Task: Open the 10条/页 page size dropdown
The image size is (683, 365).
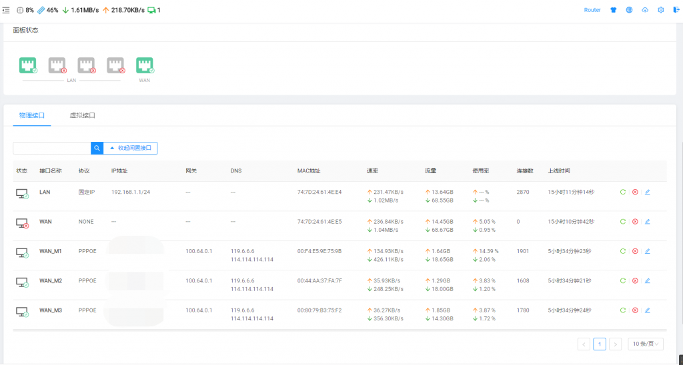Action: click(646, 344)
